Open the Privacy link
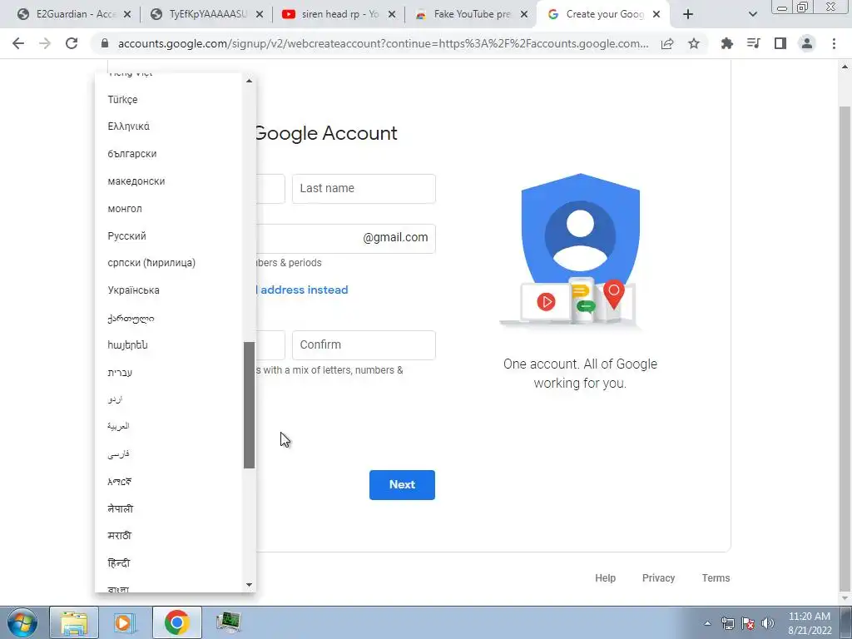This screenshot has width=852, height=639. [x=659, y=578]
